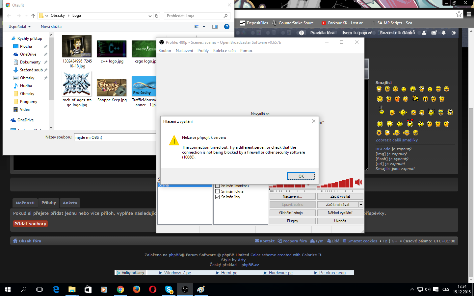The image size is (474, 296).
Task: Click Začít vysílat in OBS
Action: (340, 196)
